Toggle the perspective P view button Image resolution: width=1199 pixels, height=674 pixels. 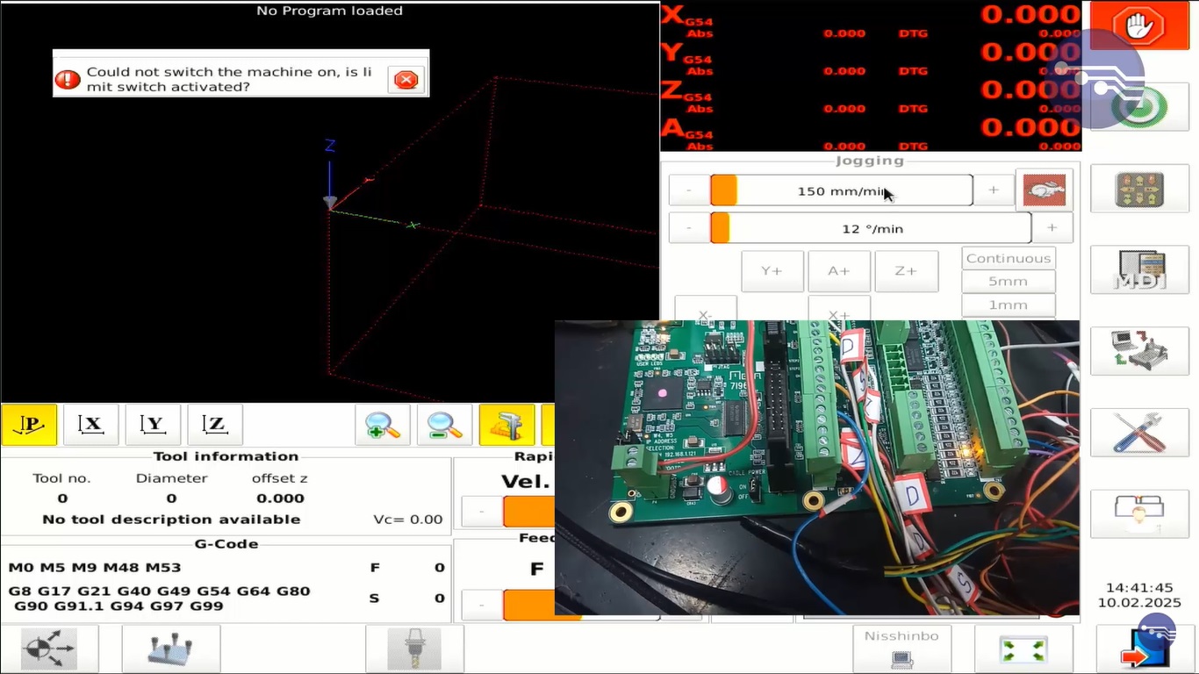click(x=30, y=425)
